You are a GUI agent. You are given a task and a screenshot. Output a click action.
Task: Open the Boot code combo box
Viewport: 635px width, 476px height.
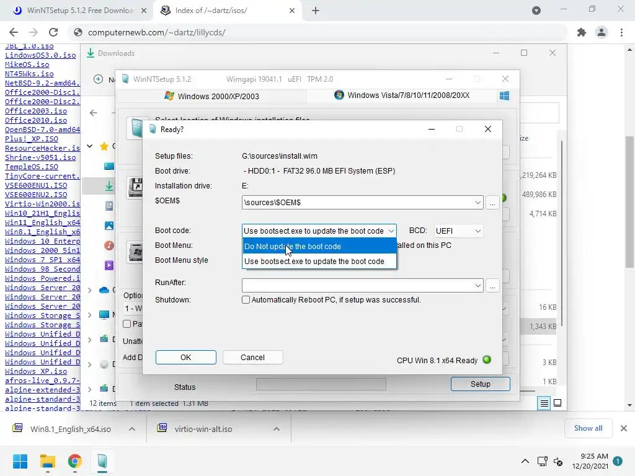(319, 231)
